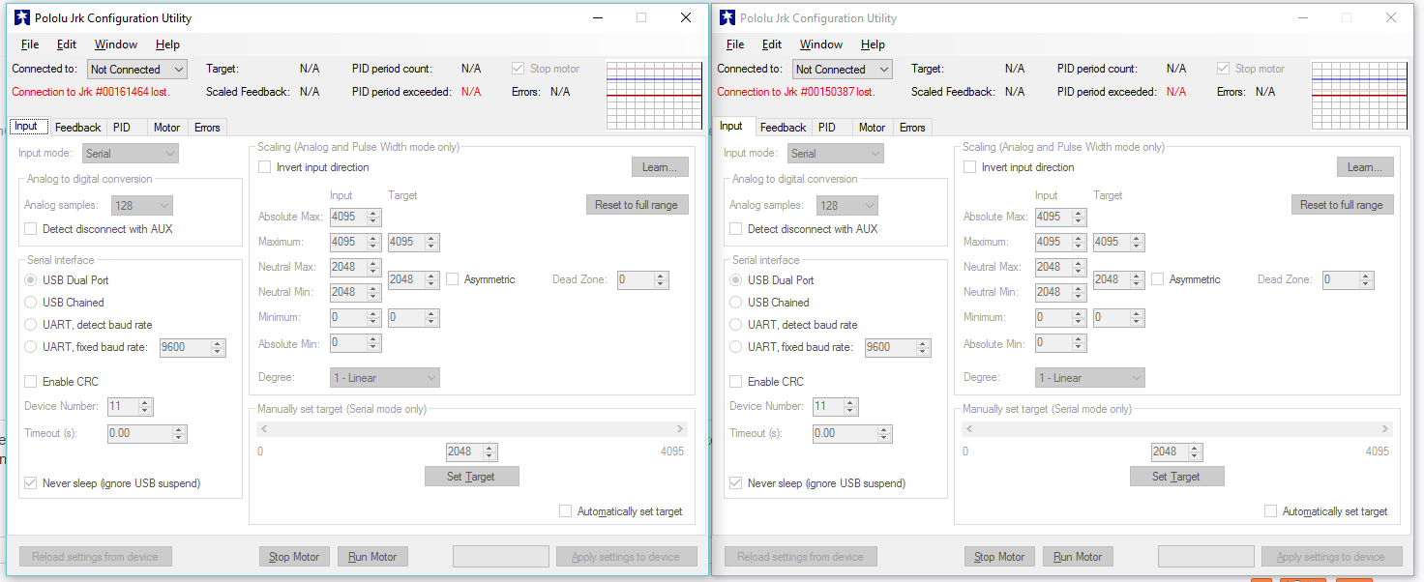Viewport: 1424px width, 582px height.
Task: Click Apply settings to device in Jrk #00161464 window
Action: tap(626, 557)
